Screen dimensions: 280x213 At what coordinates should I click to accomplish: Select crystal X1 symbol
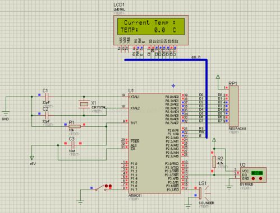click(84, 104)
